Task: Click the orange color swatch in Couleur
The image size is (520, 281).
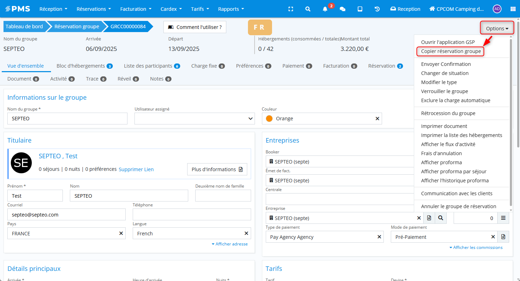Action: (269, 119)
